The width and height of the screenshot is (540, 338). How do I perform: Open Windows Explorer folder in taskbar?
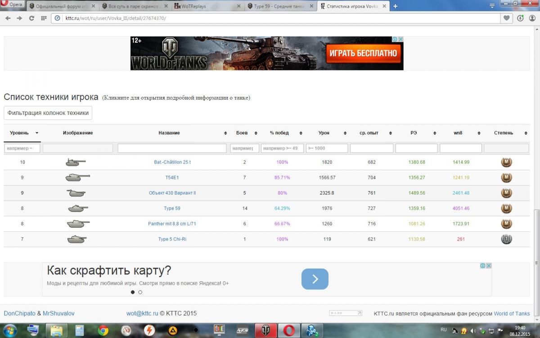[56, 330]
